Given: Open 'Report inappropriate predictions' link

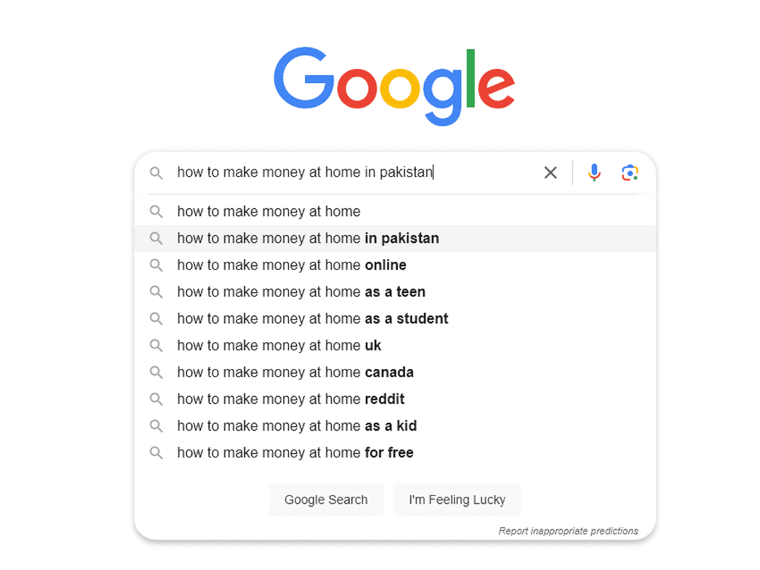Looking at the screenshot, I should [568, 531].
